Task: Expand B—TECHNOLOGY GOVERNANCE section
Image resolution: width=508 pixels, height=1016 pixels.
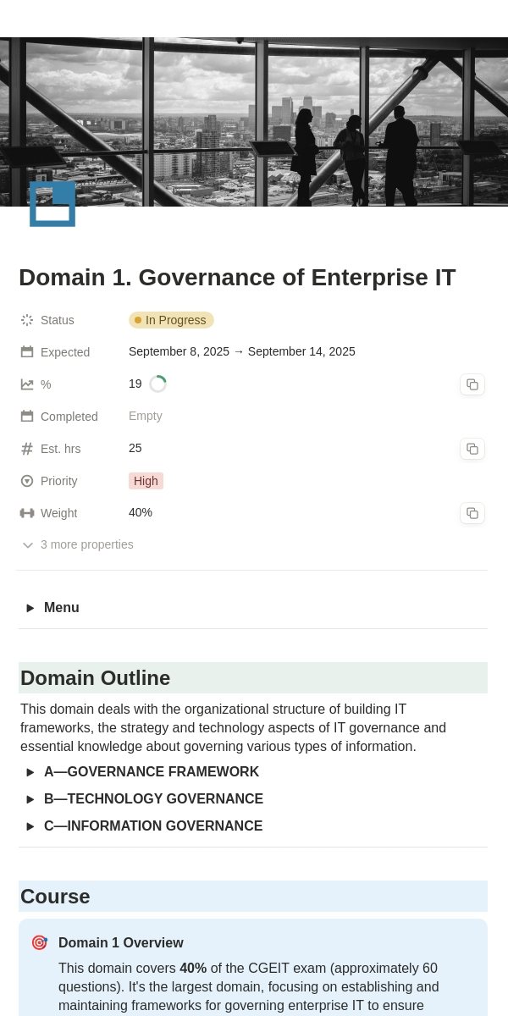Action: (30, 799)
